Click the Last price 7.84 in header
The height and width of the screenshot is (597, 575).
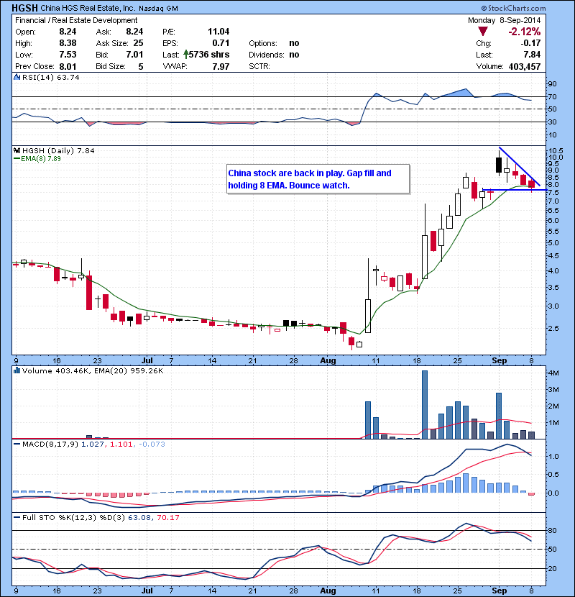click(x=532, y=55)
